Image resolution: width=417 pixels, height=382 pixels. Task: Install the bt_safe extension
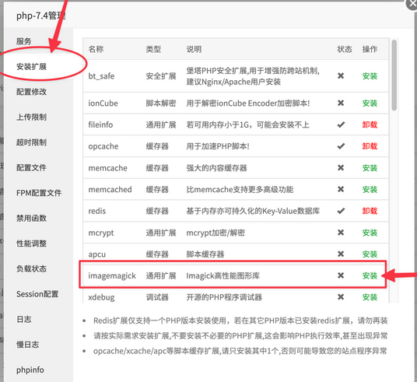pyautogui.click(x=370, y=76)
